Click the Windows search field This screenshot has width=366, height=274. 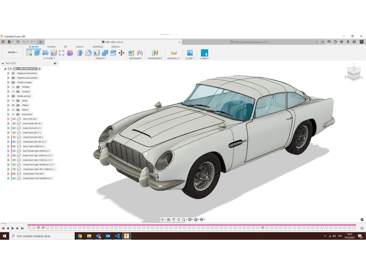pyautogui.click(x=42, y=236)
